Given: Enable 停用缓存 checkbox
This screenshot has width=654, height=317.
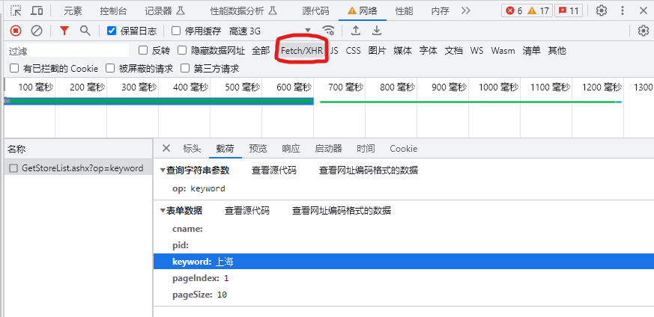Looking at the screenshot, I should (176, 31).
